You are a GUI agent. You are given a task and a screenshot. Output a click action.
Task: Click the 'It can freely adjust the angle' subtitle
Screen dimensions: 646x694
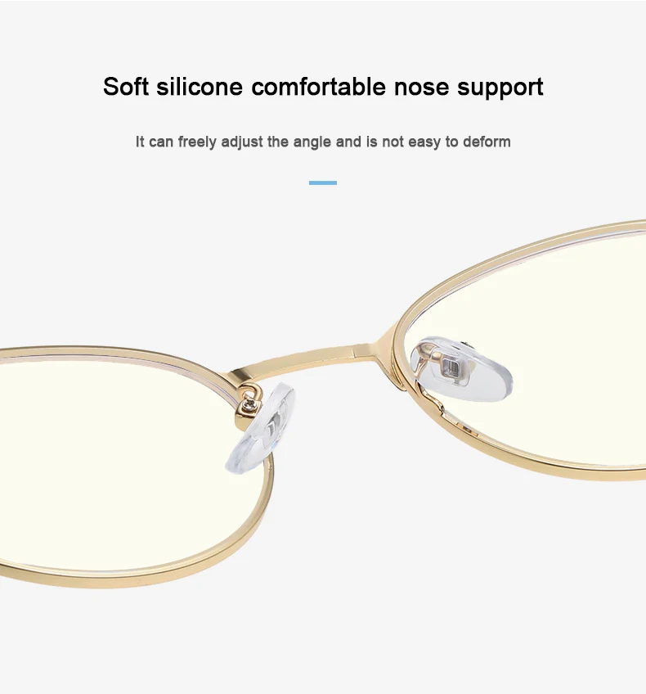pyautogui.click(x=323, y=142)
